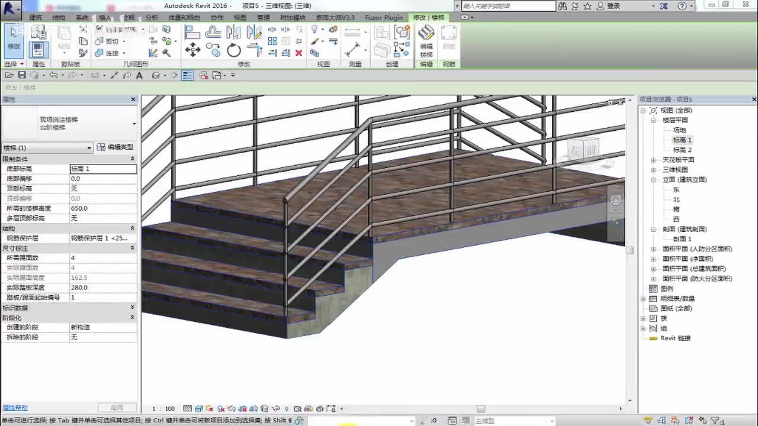This screenshot has width=758, height=426.
Task: Toggle the Properties palette button in ribbon
Action: 38,50
